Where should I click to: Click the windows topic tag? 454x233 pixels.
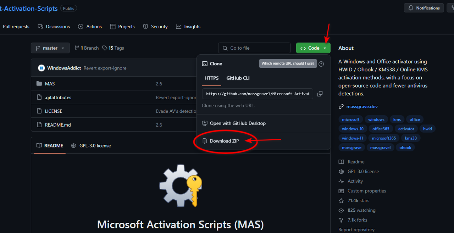click(376, 120)
